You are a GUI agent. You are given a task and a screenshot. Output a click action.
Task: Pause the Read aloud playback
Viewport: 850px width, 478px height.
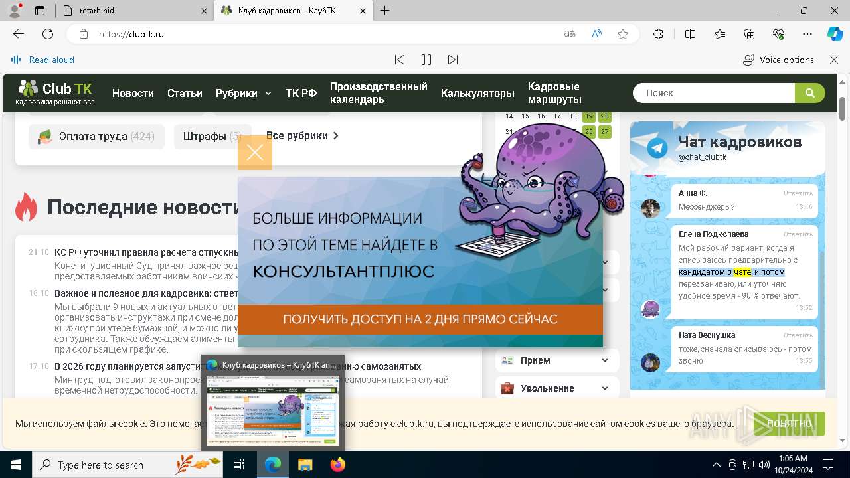pyautogui.click(x=426, y=60)
